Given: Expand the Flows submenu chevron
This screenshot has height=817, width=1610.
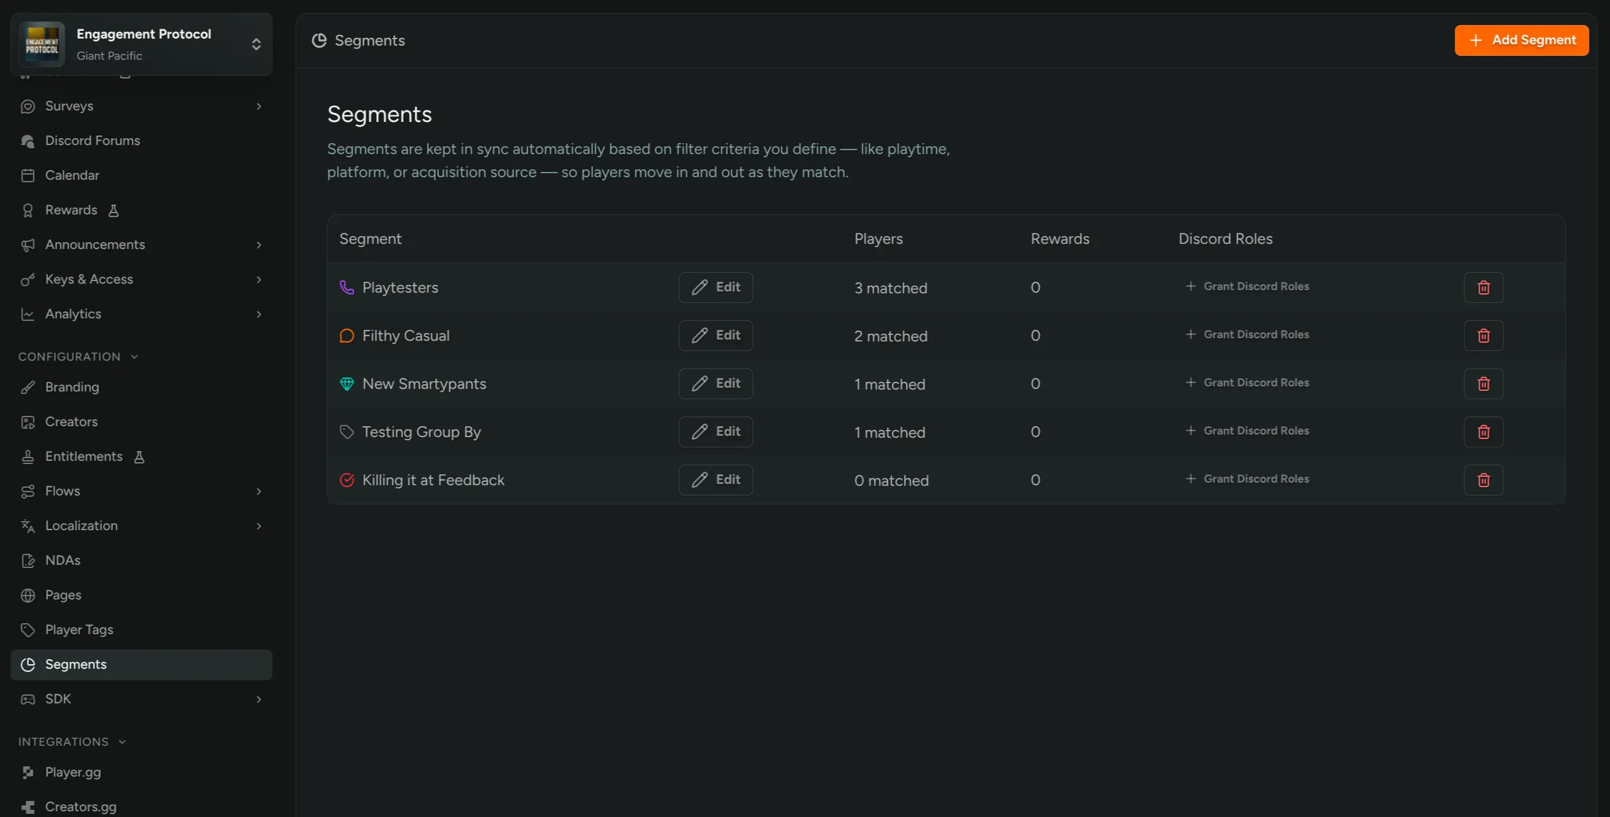Looking at the screenshot, I should 259,492.
